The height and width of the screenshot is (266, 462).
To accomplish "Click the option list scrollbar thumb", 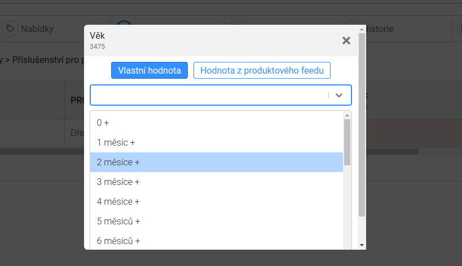I will coord(347,142).
